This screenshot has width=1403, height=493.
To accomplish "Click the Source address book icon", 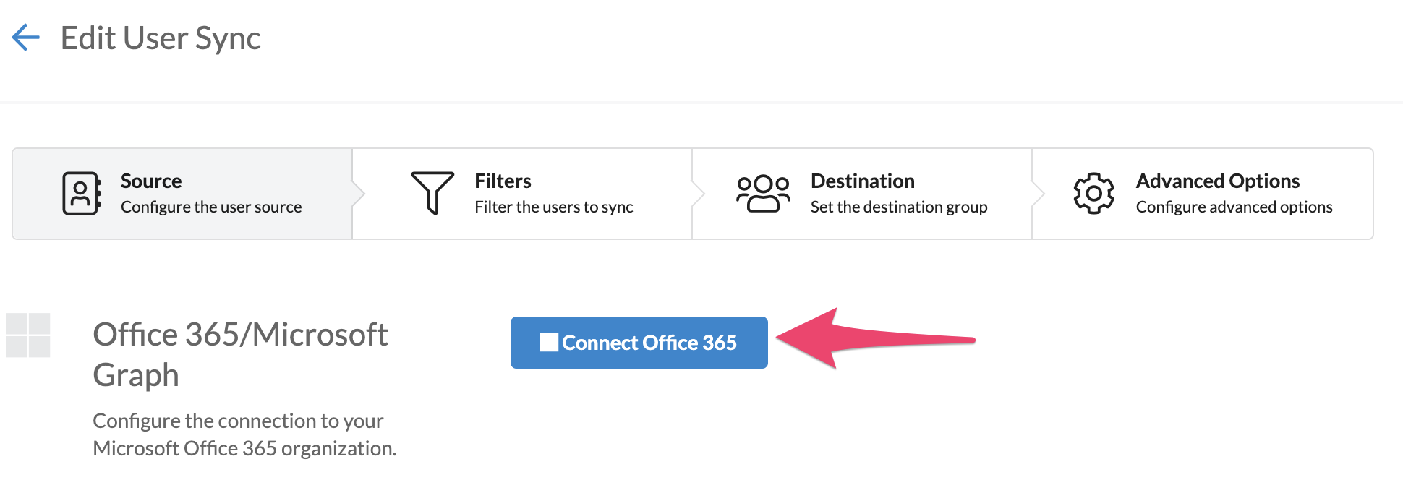I will [81, 193].
